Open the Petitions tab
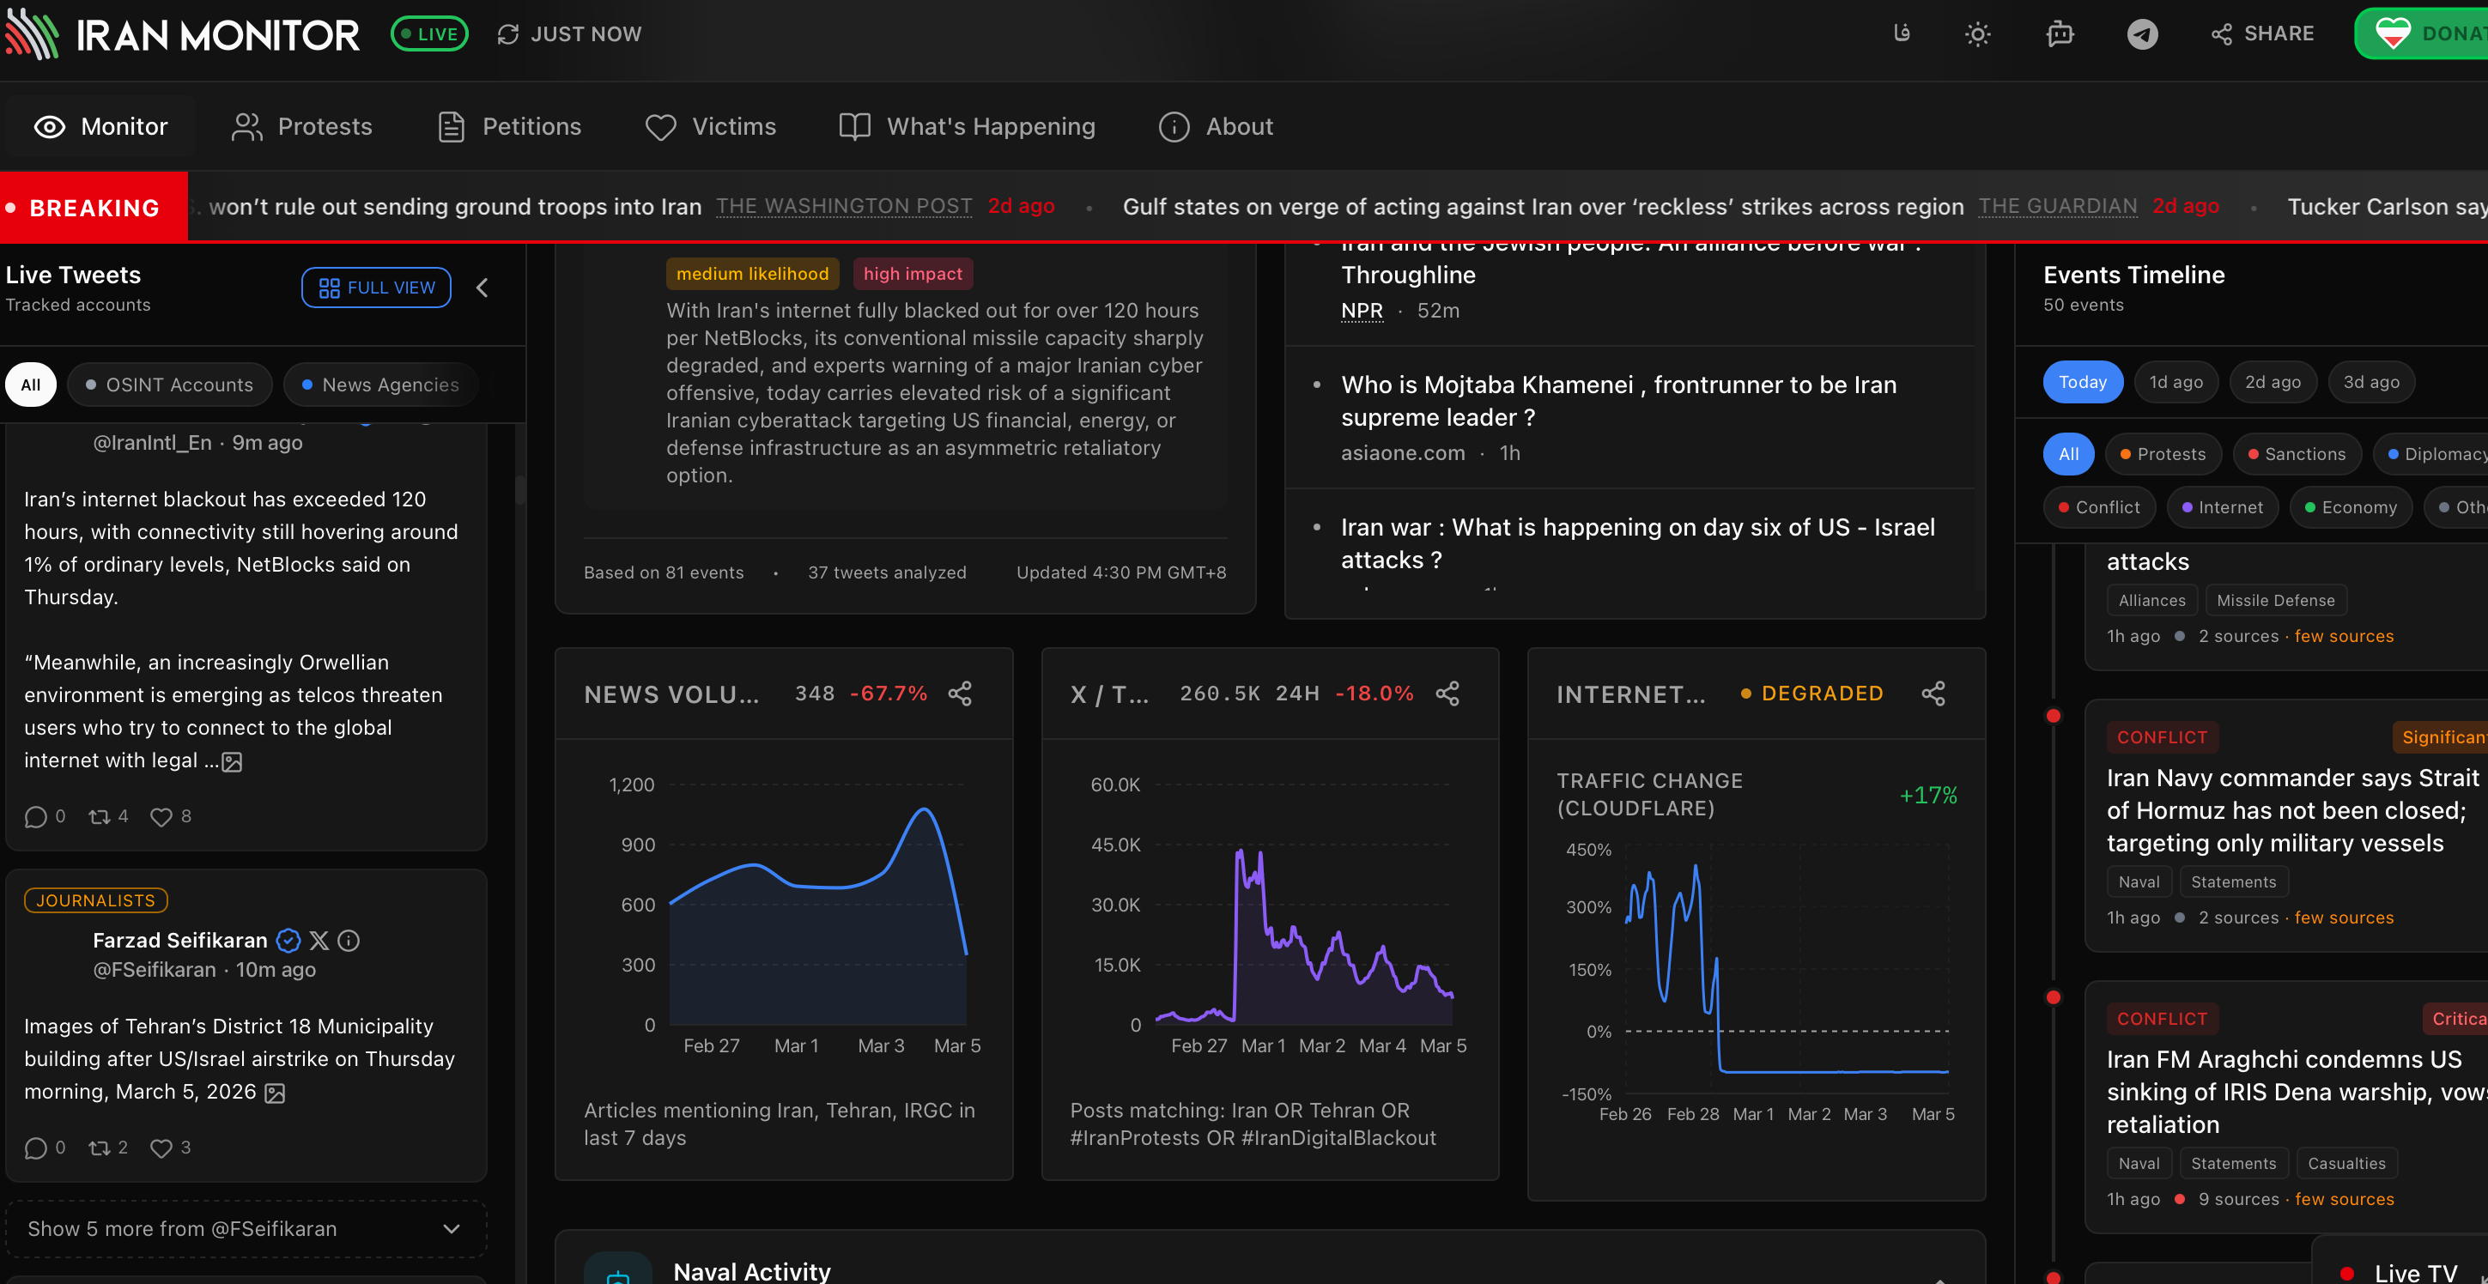Screen dimensions: 2488x1284 (510, 127)
